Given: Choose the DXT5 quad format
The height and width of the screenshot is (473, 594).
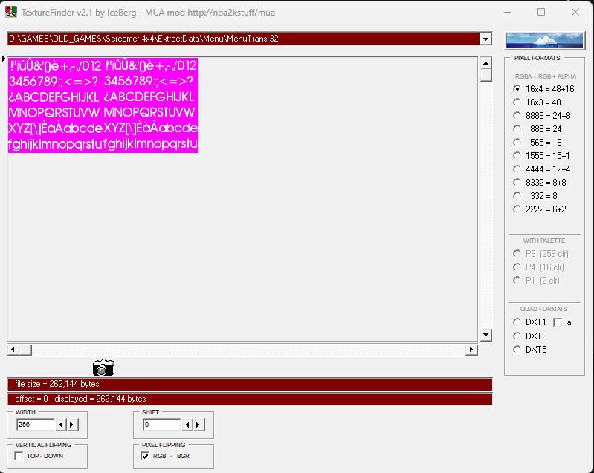Looking at the screenshot, I should [517, 350].
